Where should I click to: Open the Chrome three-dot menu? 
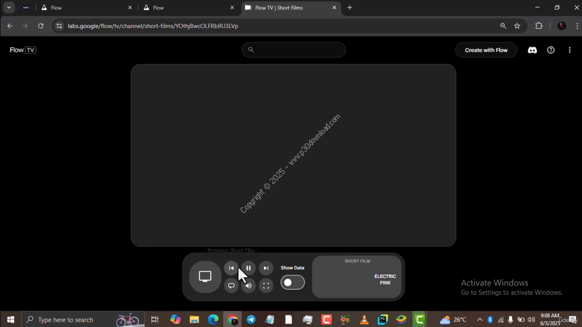tap(577, 26)
